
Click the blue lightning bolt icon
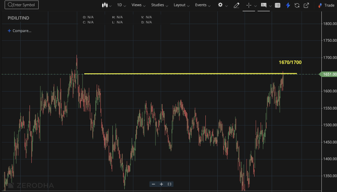(x=288, y=5)
